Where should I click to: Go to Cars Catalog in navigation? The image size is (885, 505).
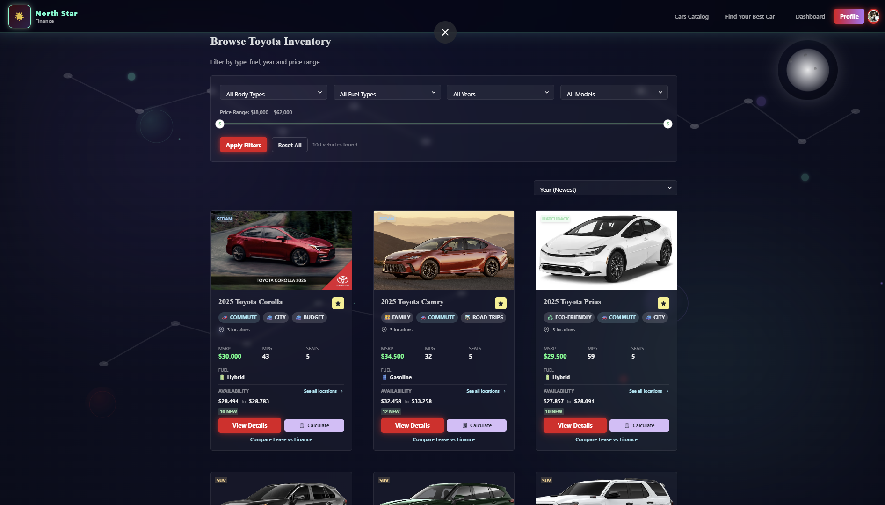(x=691, y=16)
